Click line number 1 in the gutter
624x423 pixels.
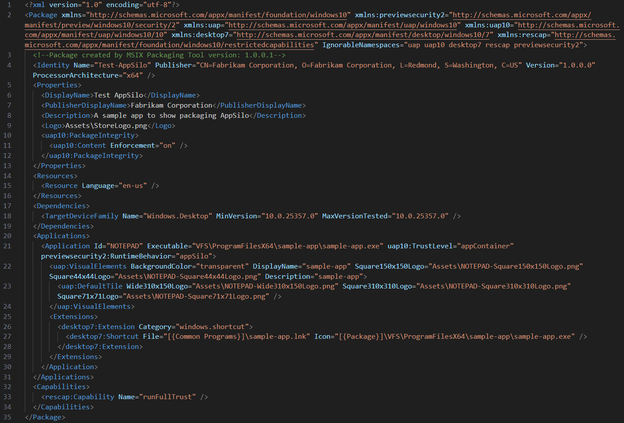pyautogui.click(x=9, y=5)
